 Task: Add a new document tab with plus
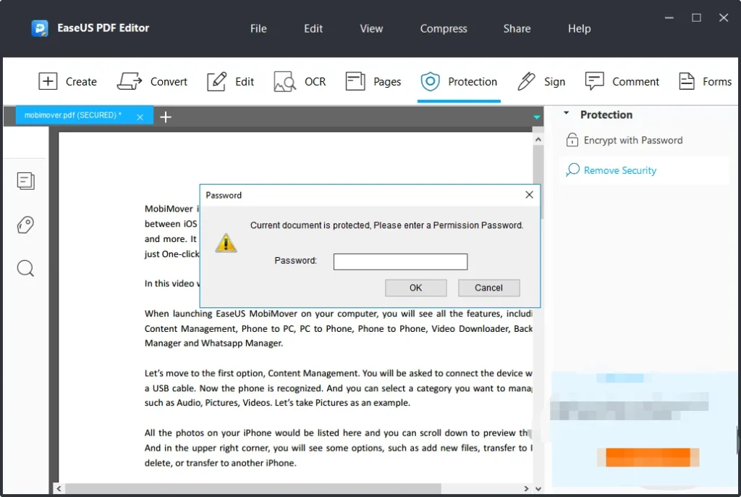[165, 116]
